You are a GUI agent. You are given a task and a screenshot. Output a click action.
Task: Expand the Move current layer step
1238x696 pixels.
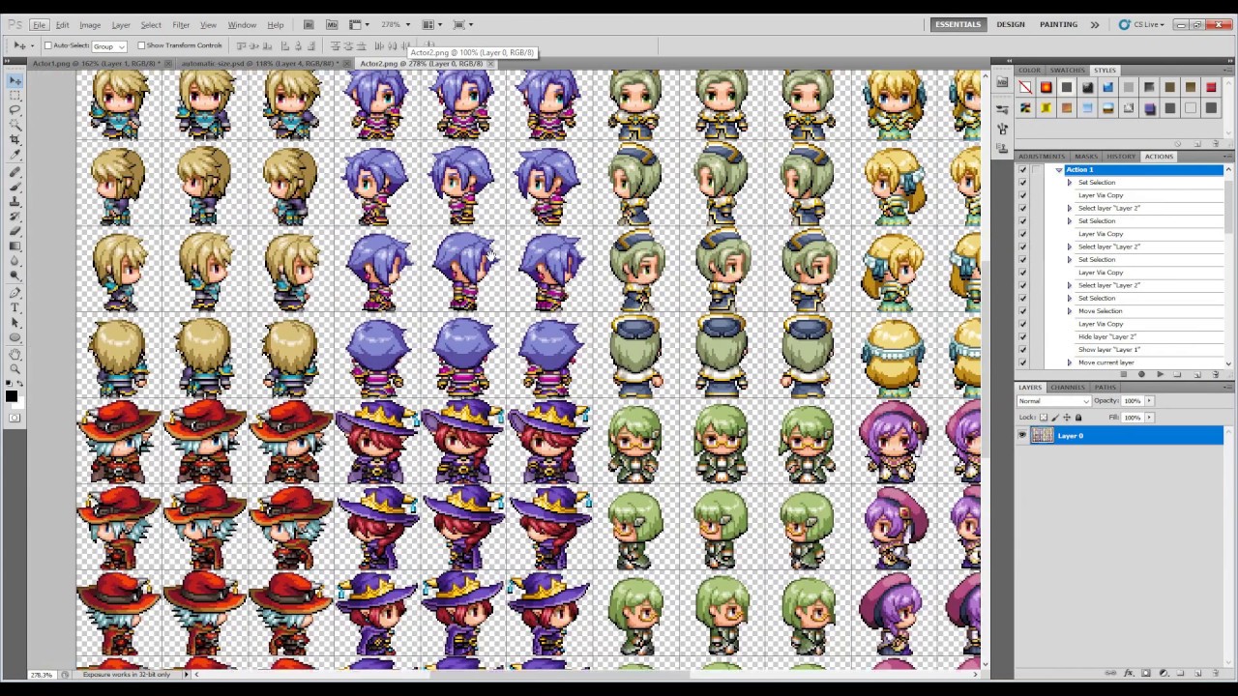(x=1070, y=362)
